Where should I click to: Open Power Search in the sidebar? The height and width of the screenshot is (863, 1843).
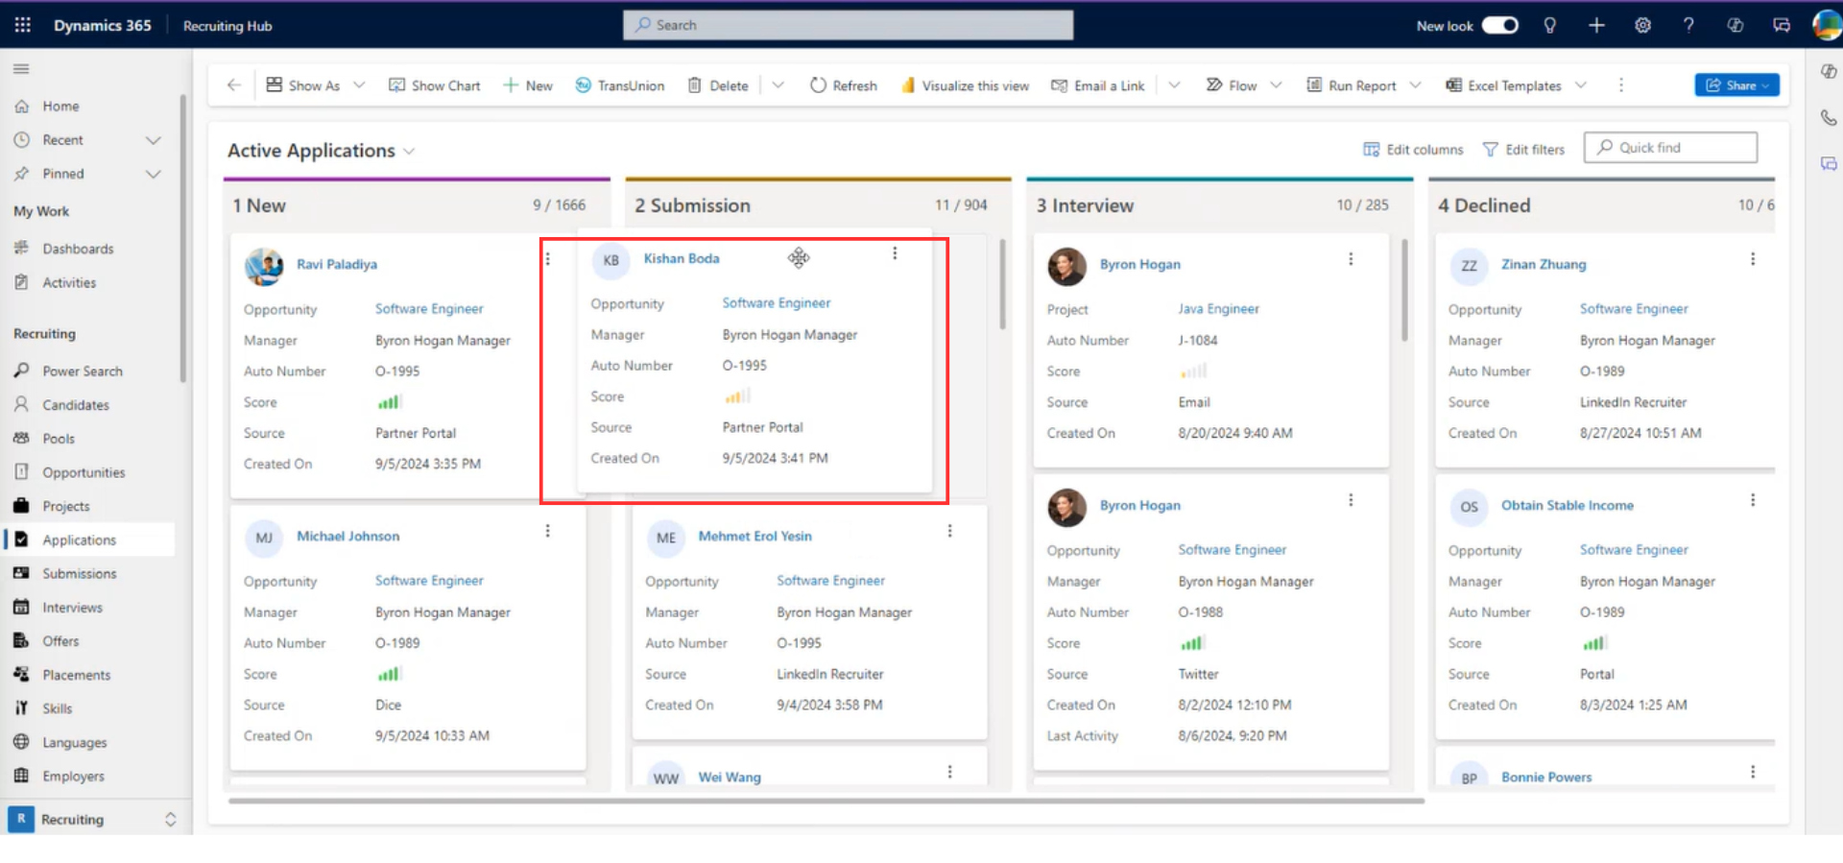tap(82, 371)
